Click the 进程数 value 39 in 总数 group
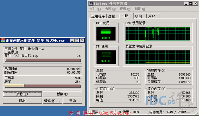 click(138, 82)
